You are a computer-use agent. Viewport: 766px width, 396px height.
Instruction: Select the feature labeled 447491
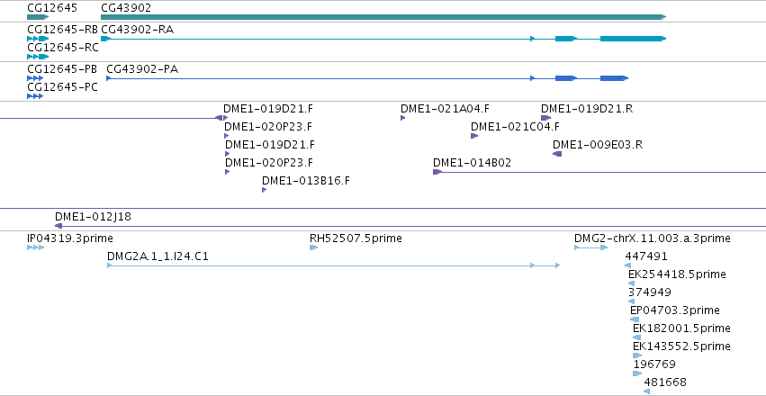(628, 265)
